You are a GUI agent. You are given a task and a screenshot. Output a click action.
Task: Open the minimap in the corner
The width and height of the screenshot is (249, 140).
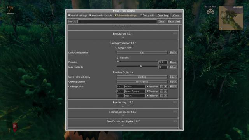point(231,18)
